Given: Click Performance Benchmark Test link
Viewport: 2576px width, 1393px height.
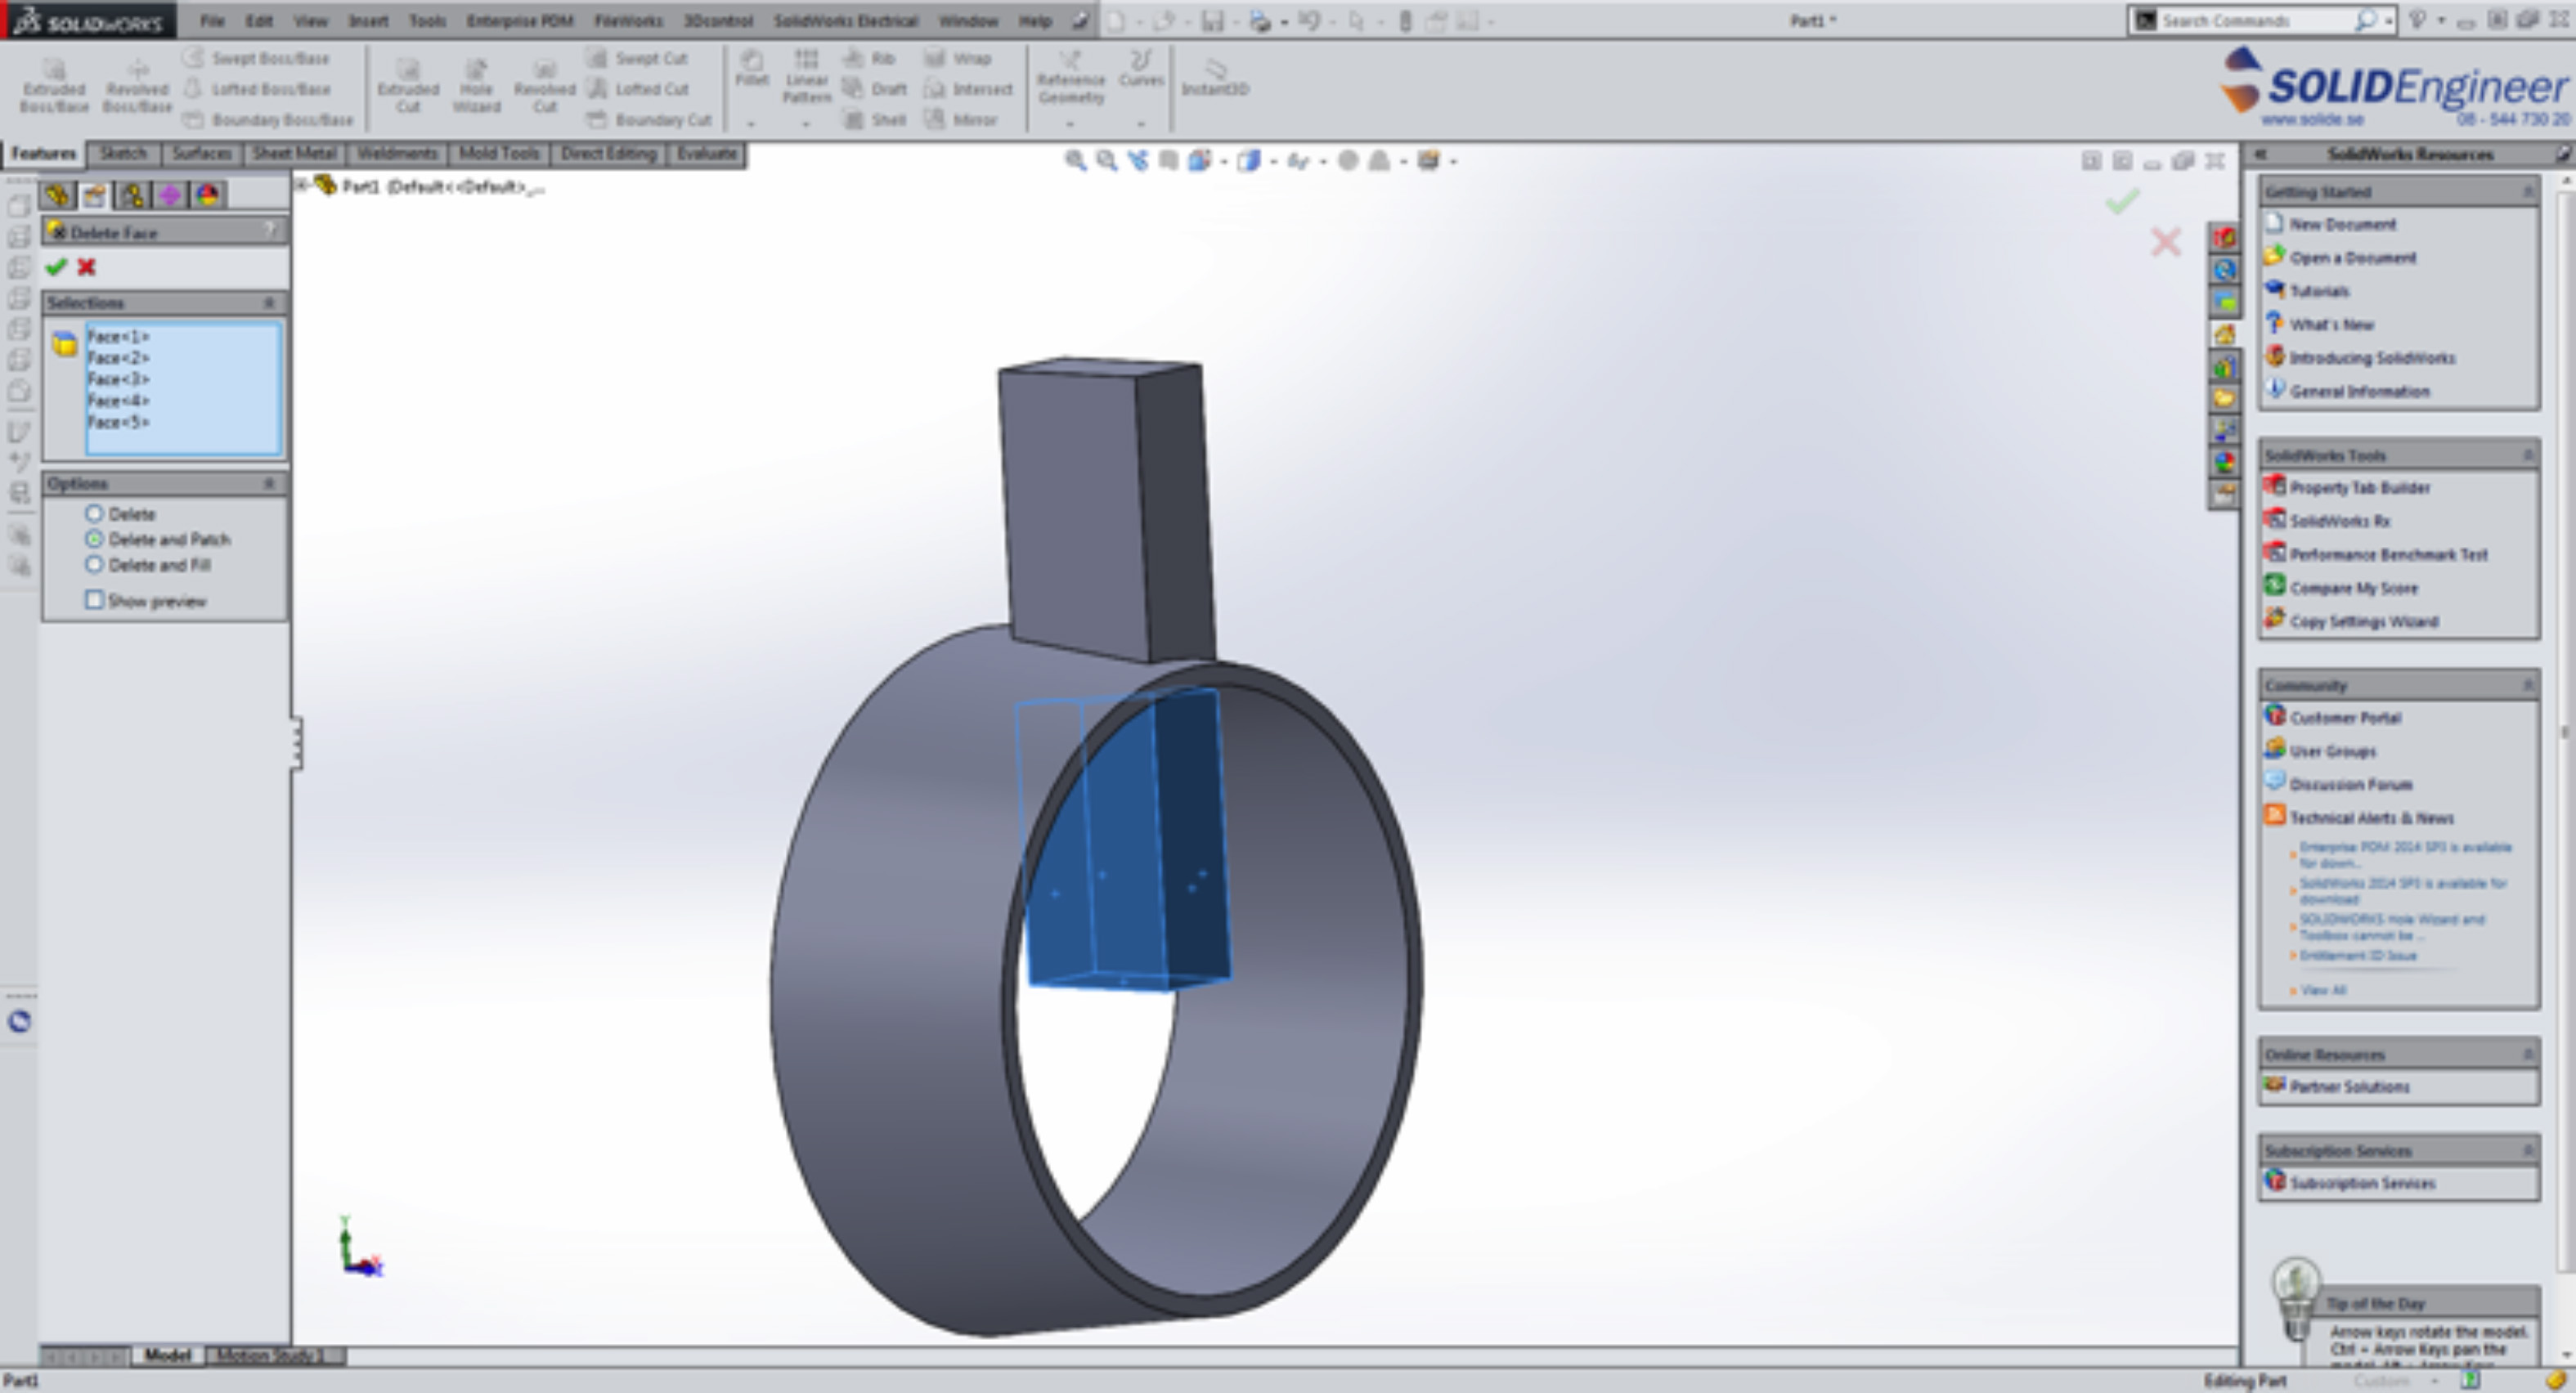Looking at the screenshot, I should pos(2387,555).
